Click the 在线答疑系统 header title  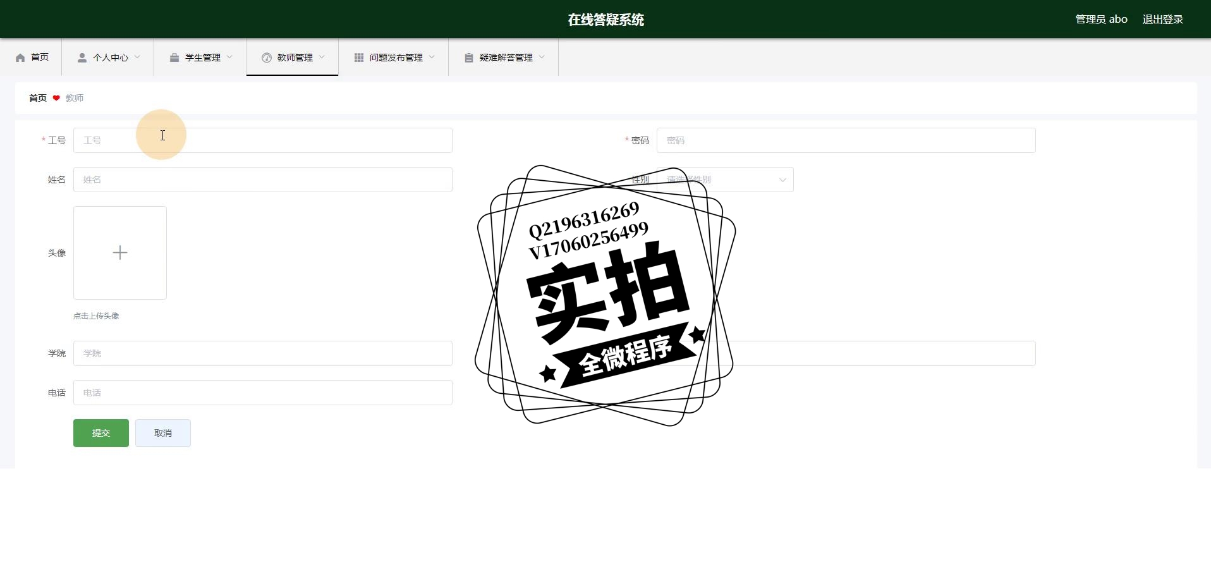point(605,20)
